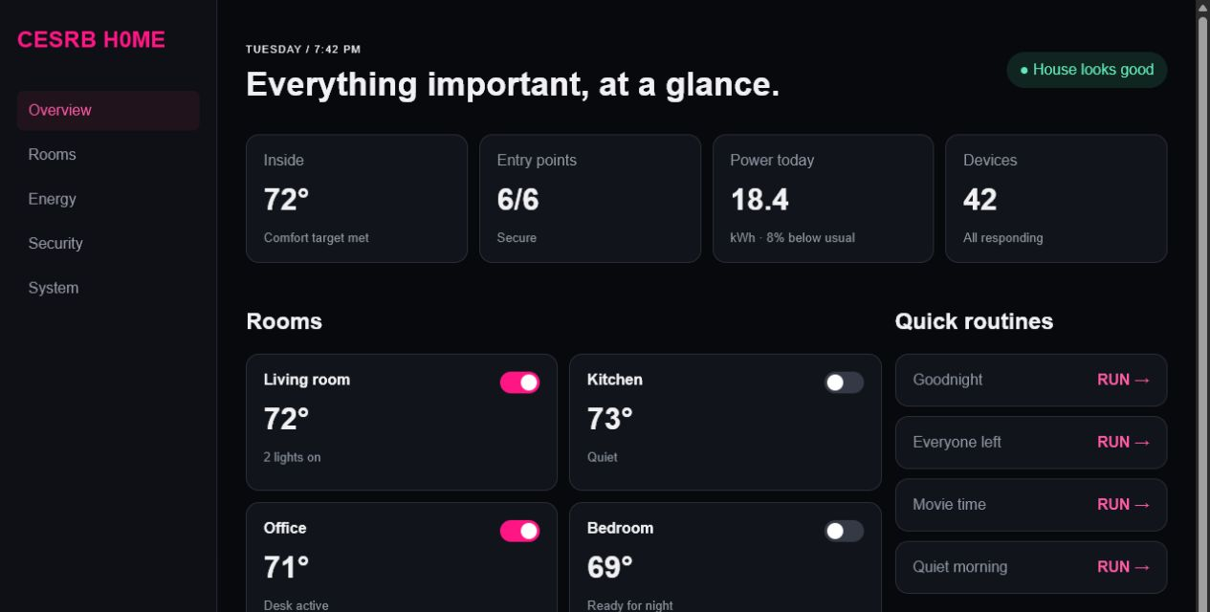
Task: Click the CESRB HOME logo
Action: point(92,40)
